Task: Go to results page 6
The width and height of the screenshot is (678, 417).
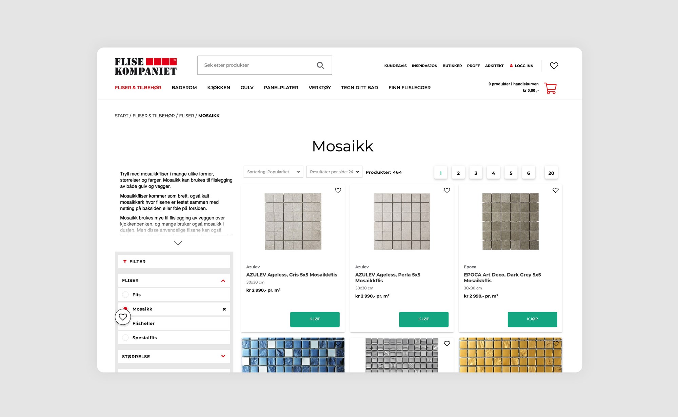Action: (x=529, y=173)
